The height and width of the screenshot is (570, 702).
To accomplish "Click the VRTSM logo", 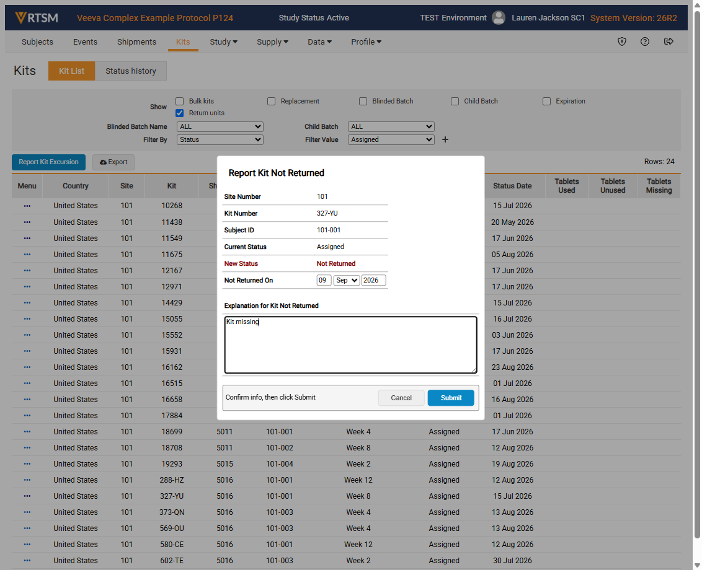I will coord(37,18).
